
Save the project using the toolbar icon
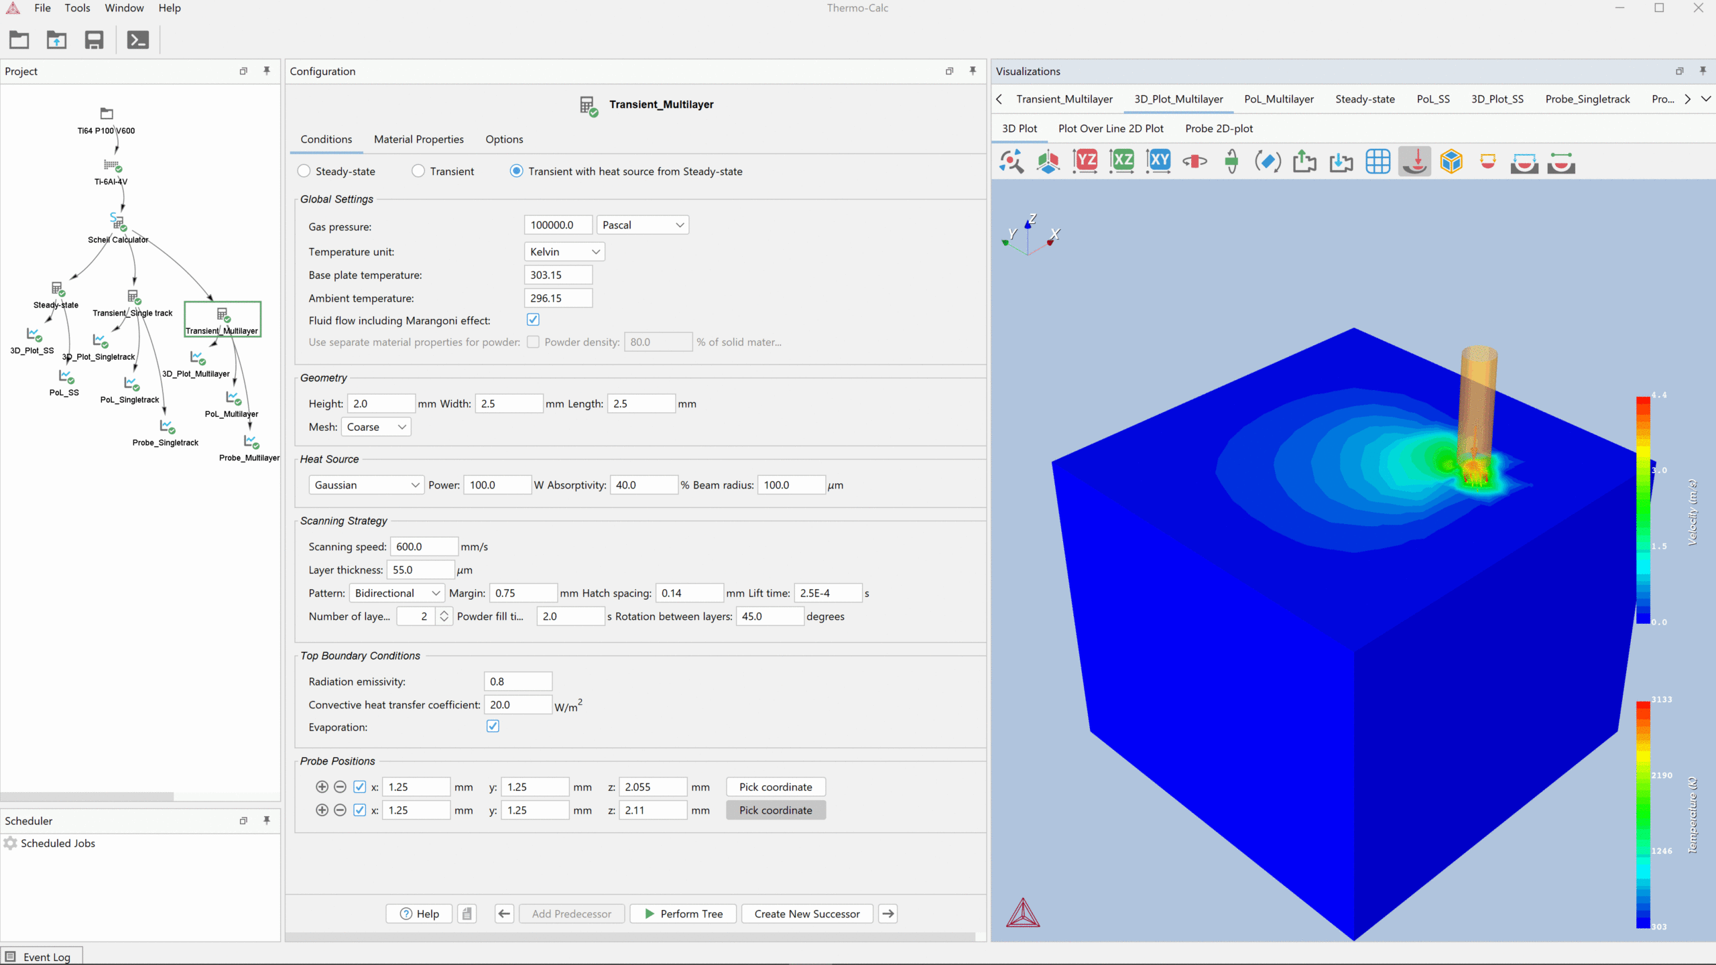(93, 40)
